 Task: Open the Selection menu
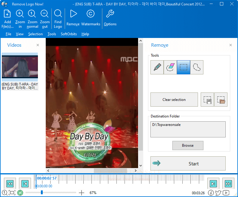click(x=36, y=34)
